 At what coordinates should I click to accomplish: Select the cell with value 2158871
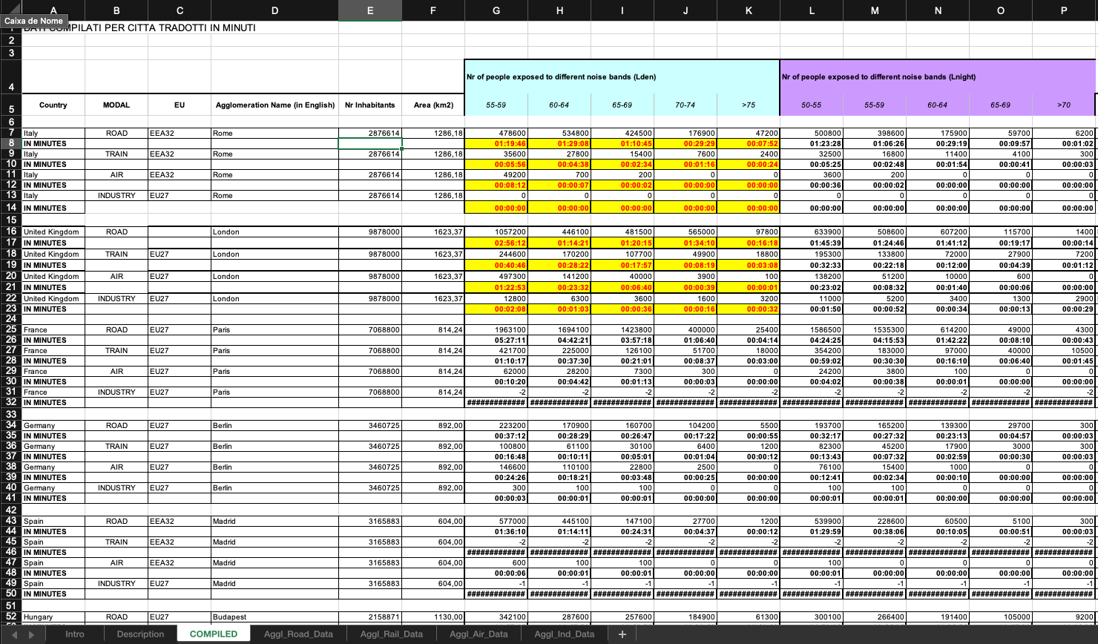[370, 617]
